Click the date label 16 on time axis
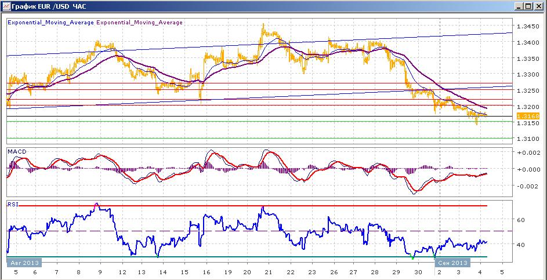The image size is (547, 280). [x=207, y=272]
